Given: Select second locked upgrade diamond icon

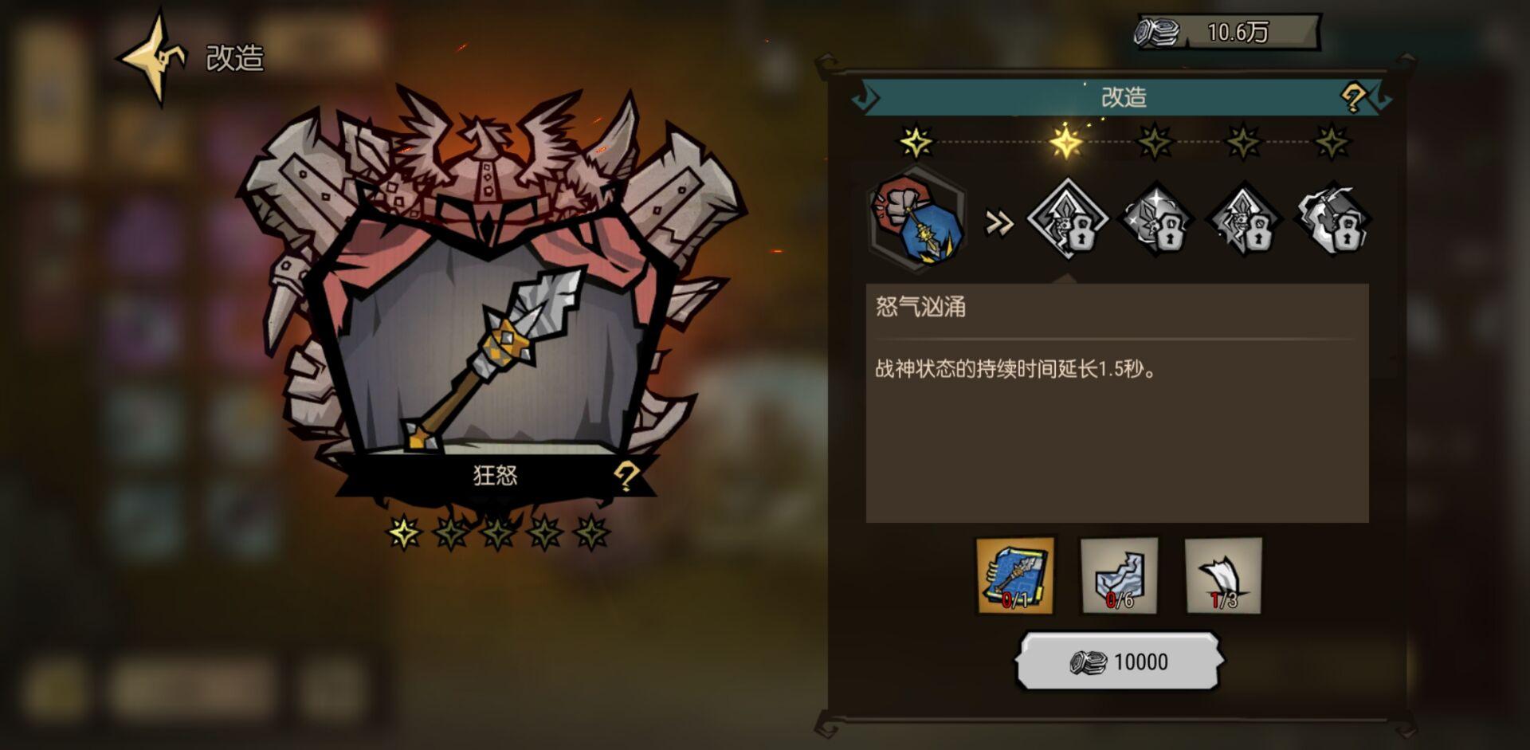Looking at the screenshot, I should point(1155,219).
